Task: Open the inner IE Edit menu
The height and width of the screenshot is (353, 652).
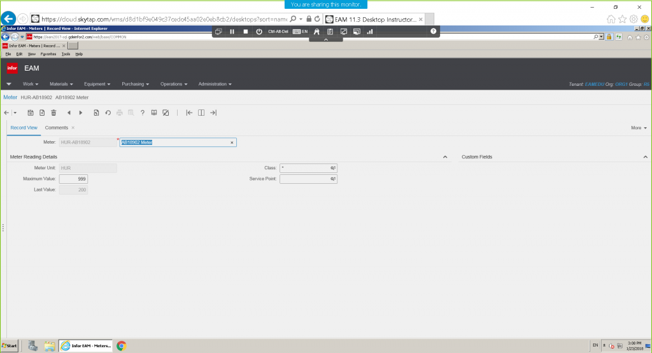Action: coord(19,54)
